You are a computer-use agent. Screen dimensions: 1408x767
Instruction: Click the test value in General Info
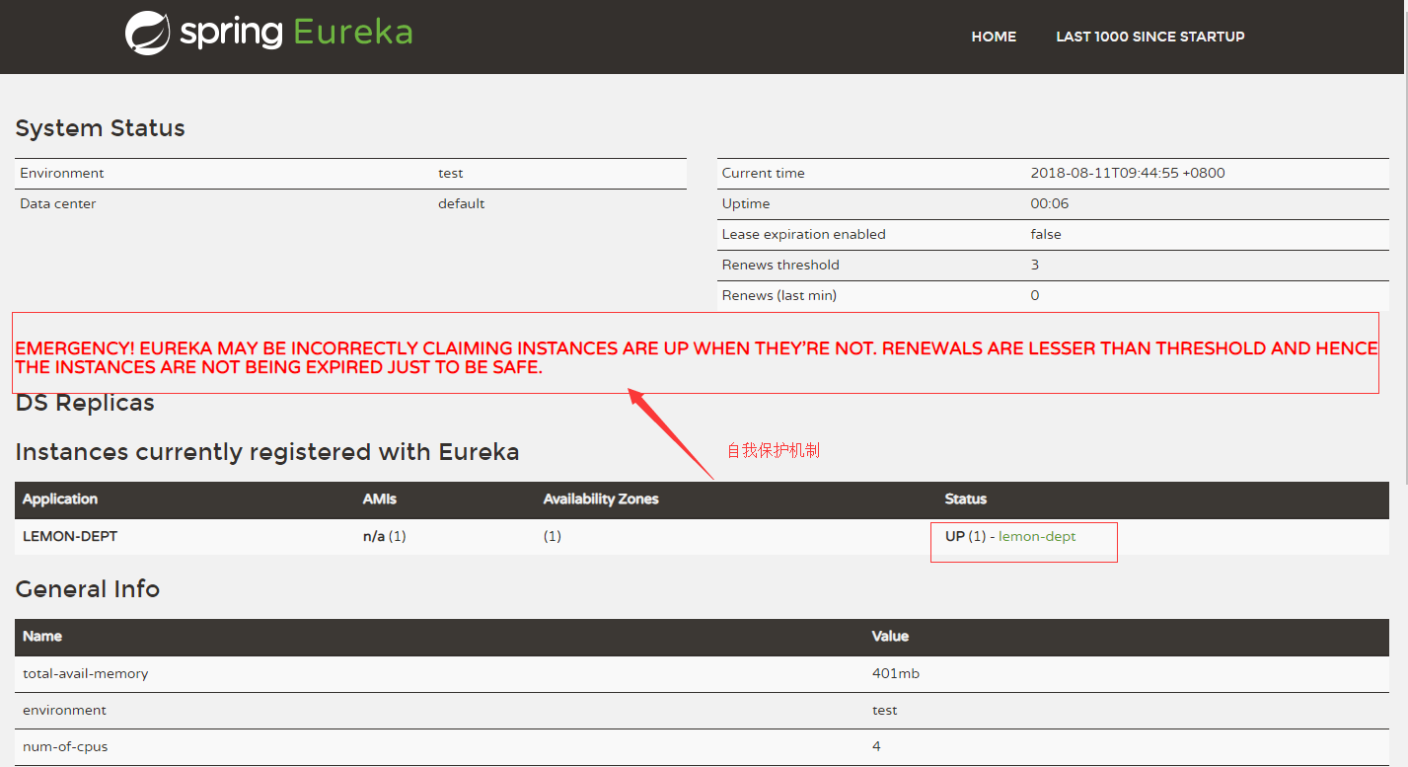click(x=885, y=710)
